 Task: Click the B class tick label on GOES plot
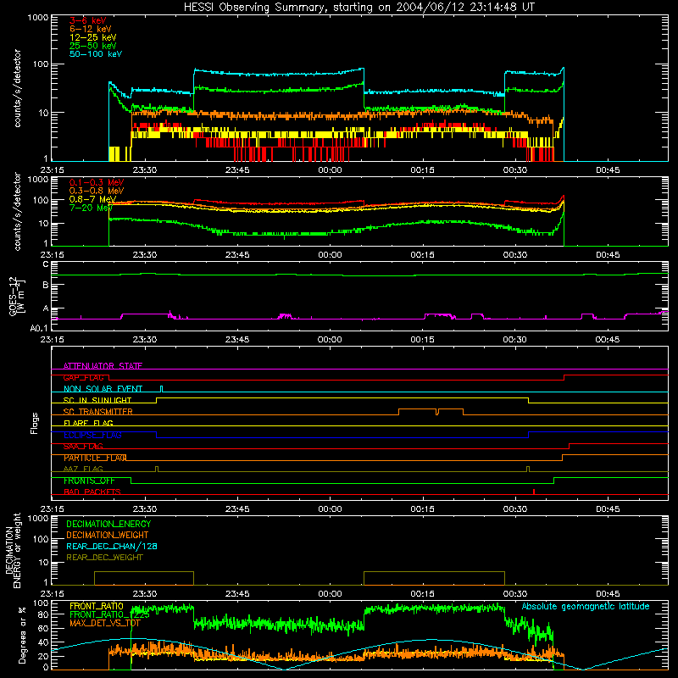click(x=46, y=285)
